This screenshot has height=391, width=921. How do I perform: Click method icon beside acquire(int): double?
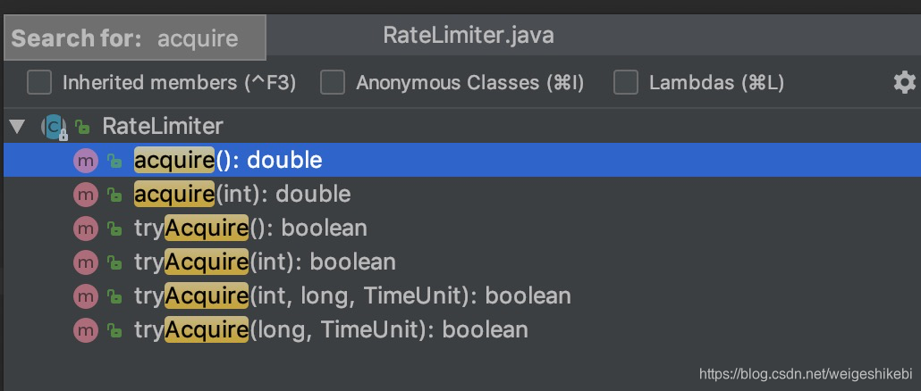coord(86,195)
